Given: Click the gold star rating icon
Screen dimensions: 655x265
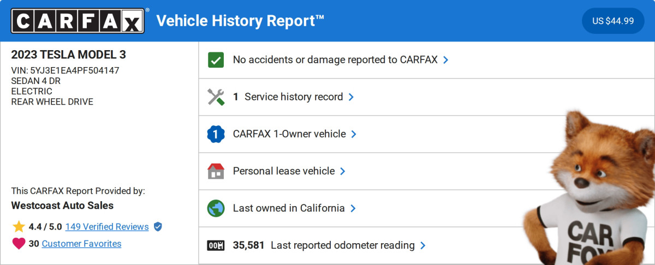Looking at the screenshot, I should pyautogui.click(x=19, y=227).
